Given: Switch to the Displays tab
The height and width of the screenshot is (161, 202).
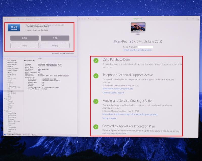Looking at the screenshot, I should 29,19.
